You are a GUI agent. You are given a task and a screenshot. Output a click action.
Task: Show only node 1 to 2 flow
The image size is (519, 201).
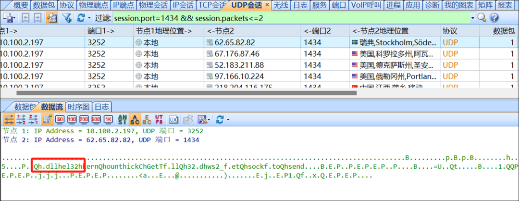click(x=21, y=119)
